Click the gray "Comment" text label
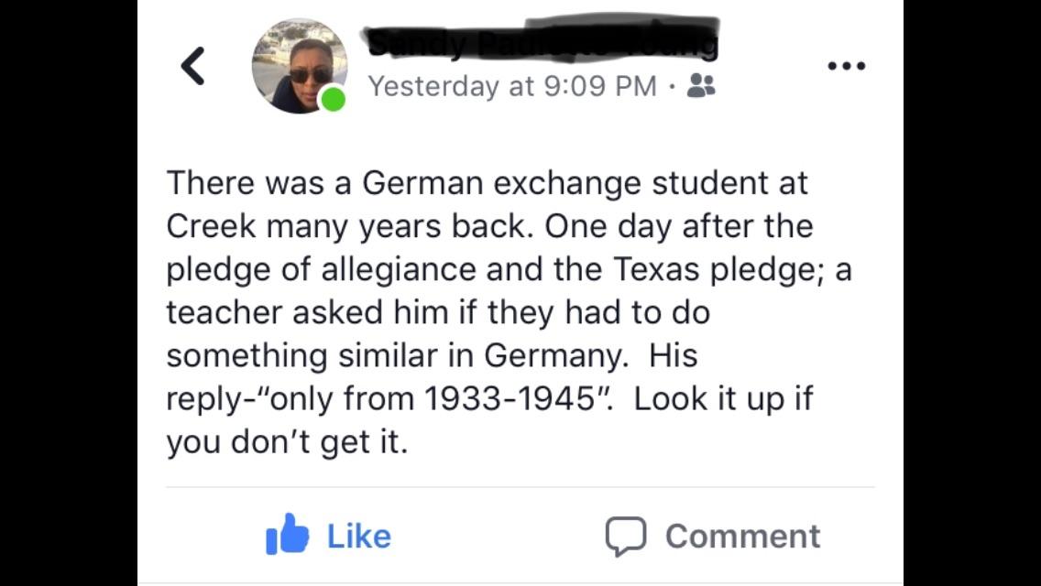The width and height of the screenshot is (1041, 586). point(743,537)
